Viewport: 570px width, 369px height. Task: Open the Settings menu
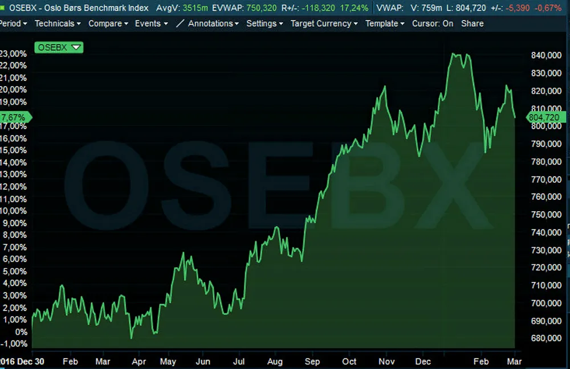pos(265,23)
